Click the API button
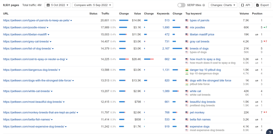This screenshot has height=134, width=273. click(x=246, y=5)
